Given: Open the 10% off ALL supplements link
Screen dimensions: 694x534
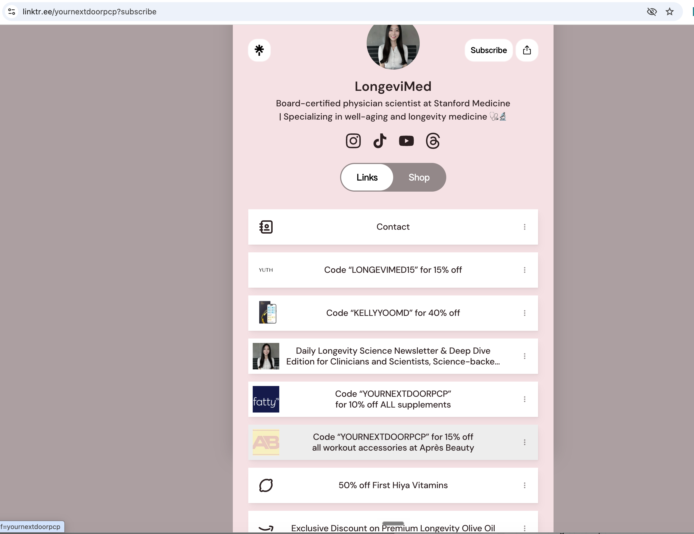Looking at the screenshot, I should [393, 399].
